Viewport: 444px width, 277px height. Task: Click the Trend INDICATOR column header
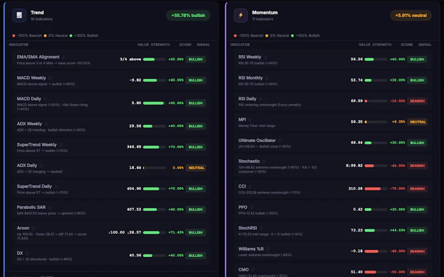(19, 45)
